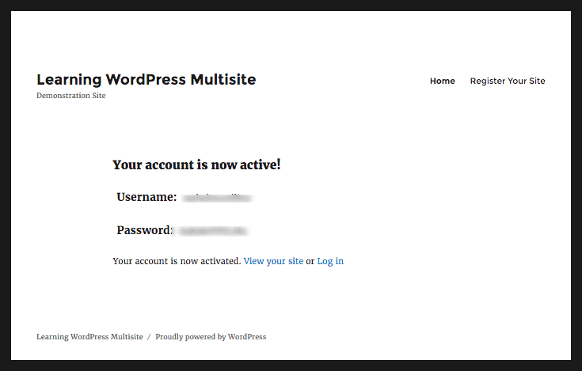Click the Password label
The width and height of the screenshot is (582, 371).
click(x=144, y=230)
